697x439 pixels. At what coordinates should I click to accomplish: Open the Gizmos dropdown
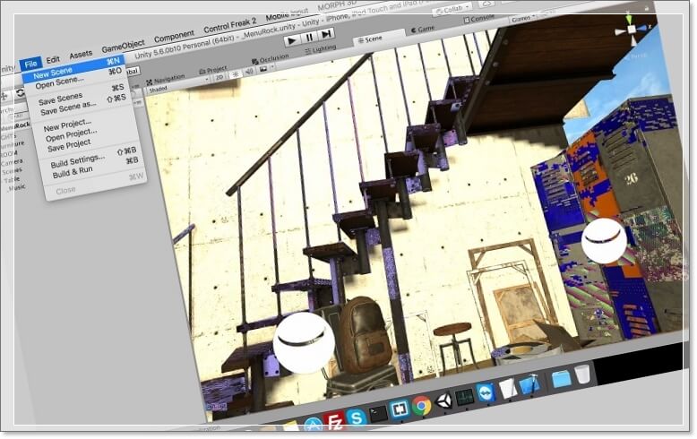[x=522, y=19]
